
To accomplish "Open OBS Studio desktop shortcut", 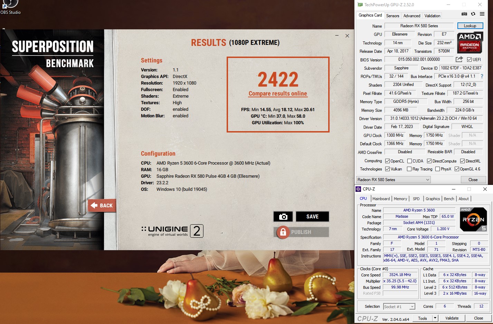I will 10,7.
